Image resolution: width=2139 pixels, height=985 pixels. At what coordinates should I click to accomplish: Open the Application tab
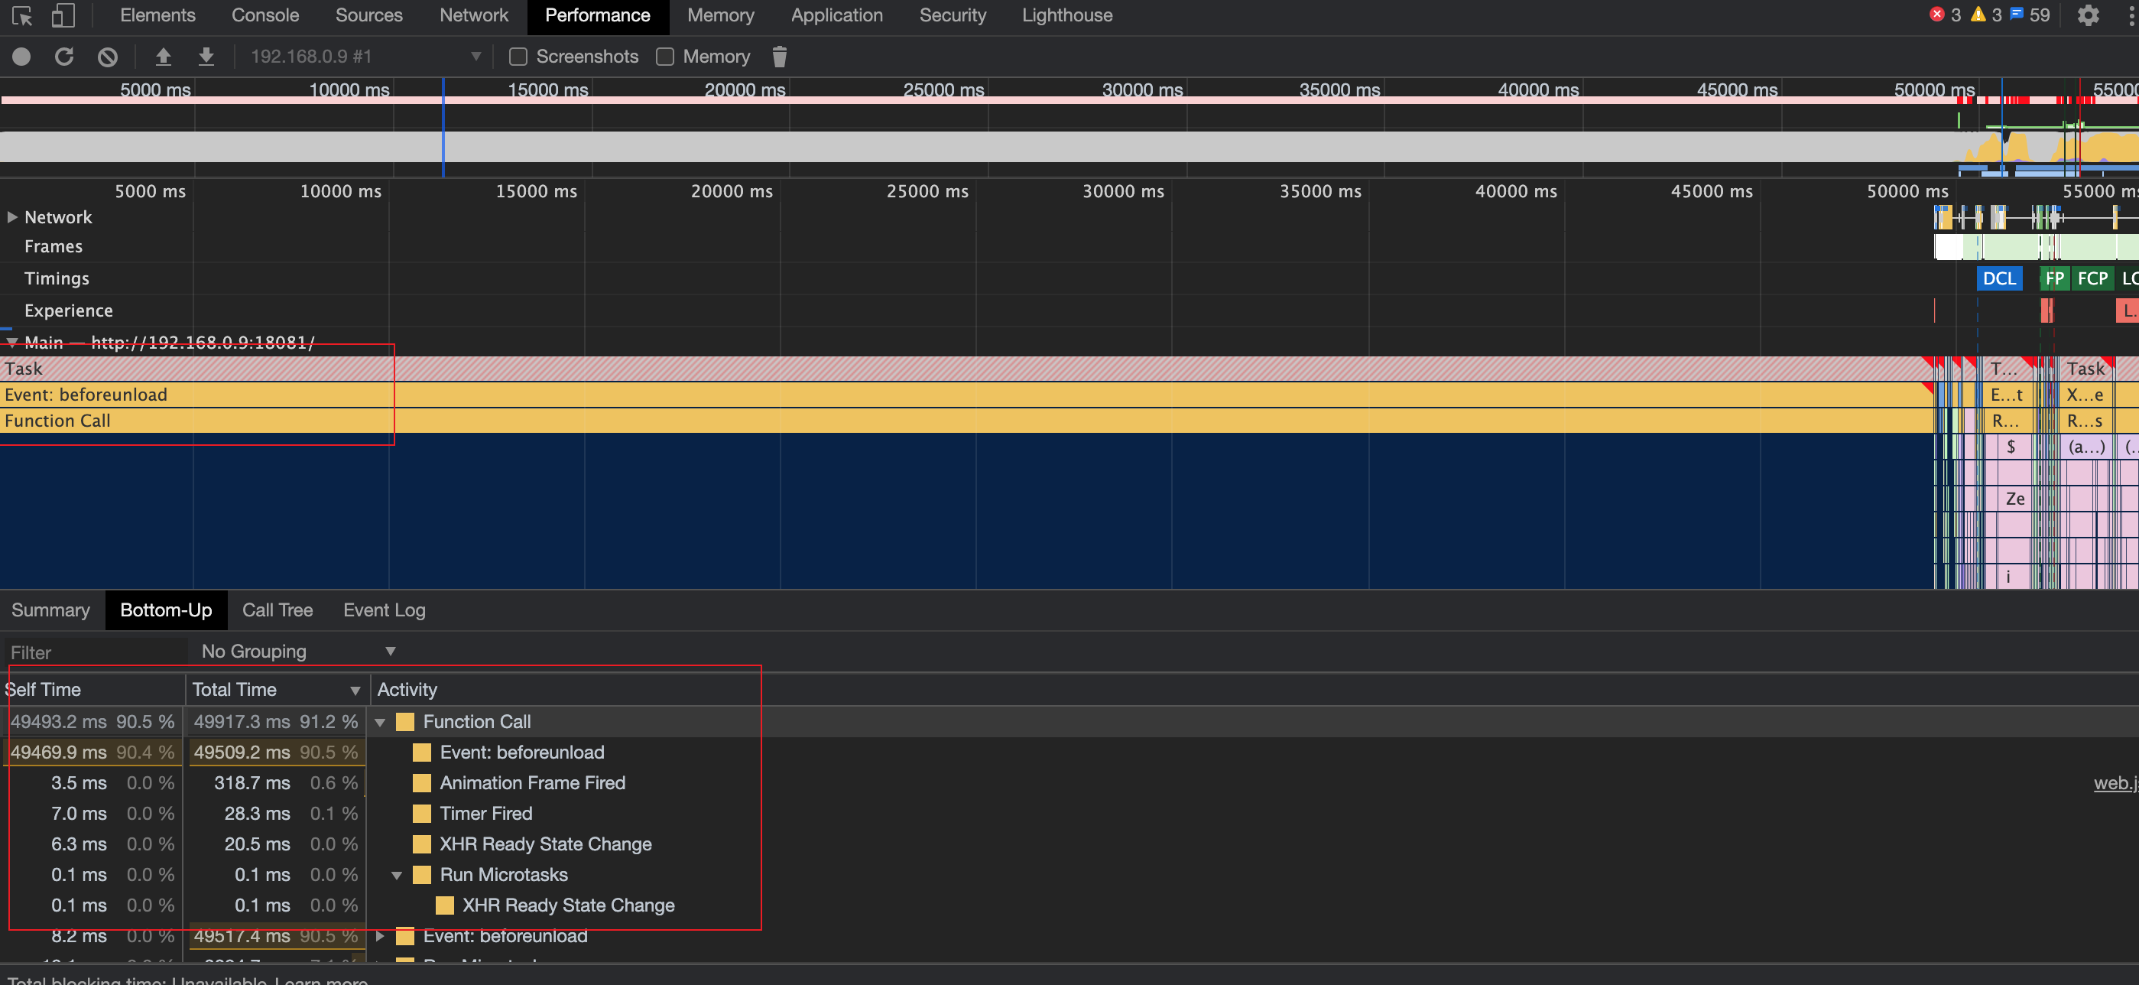[x=837, y=15]
